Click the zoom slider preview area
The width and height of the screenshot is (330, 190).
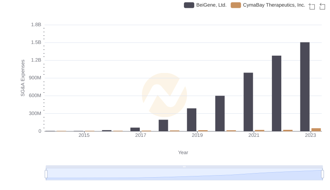tap(184, 174)
